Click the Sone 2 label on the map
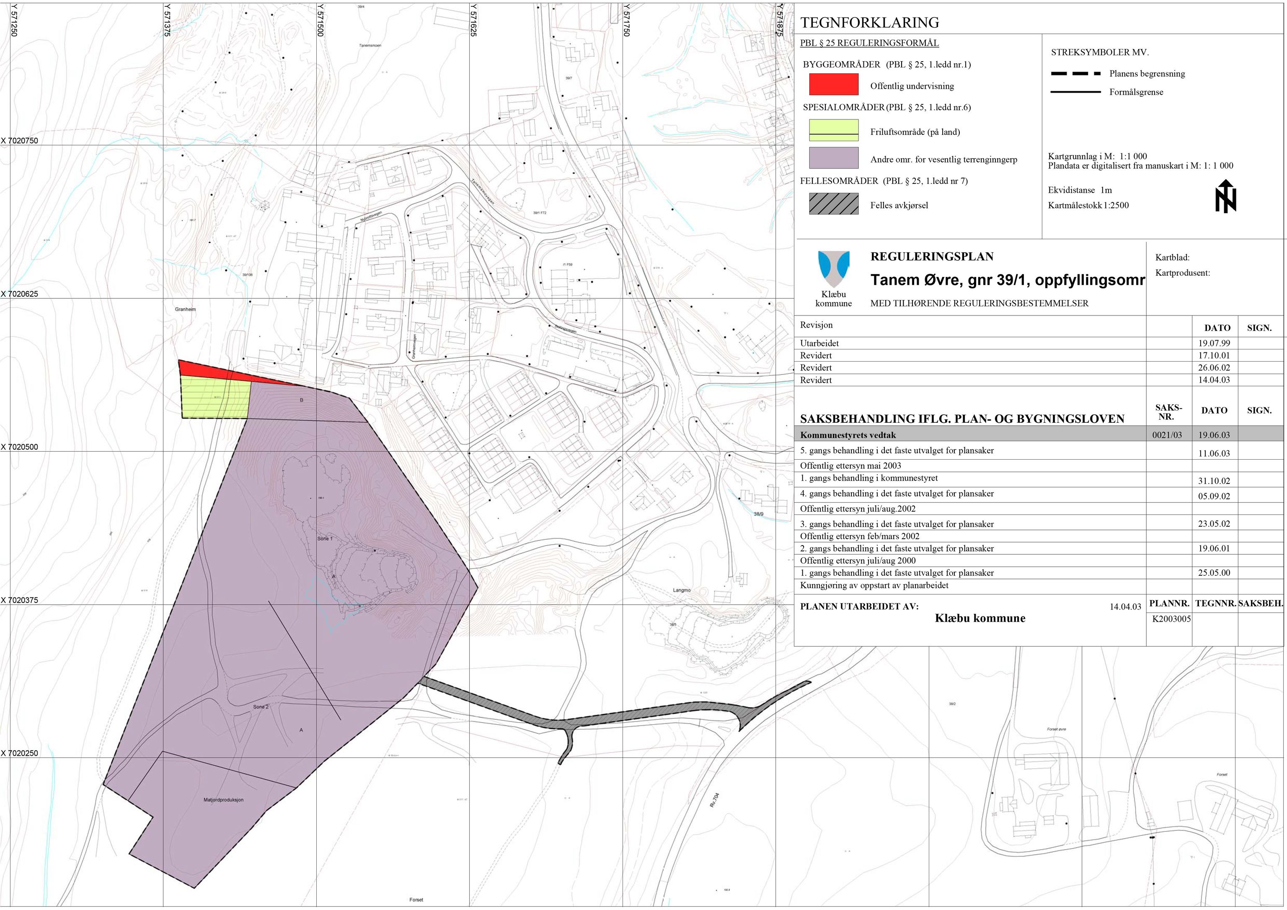1287x910 pixels. pyautogui.click(x=261, y=707)
